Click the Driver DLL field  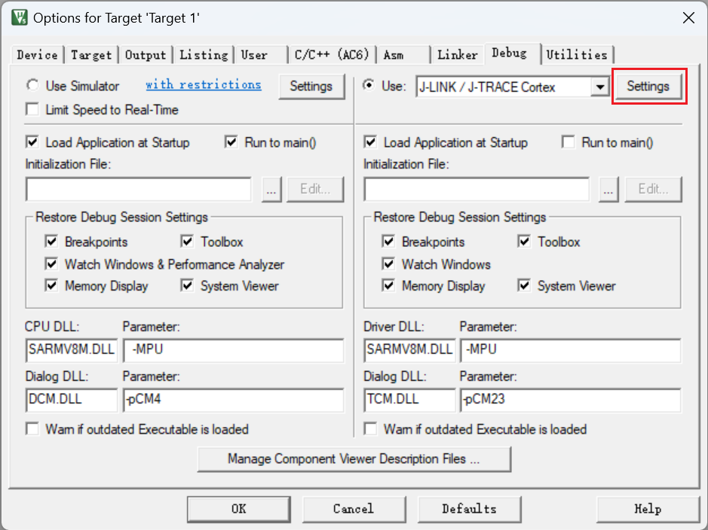coord(409,350)
